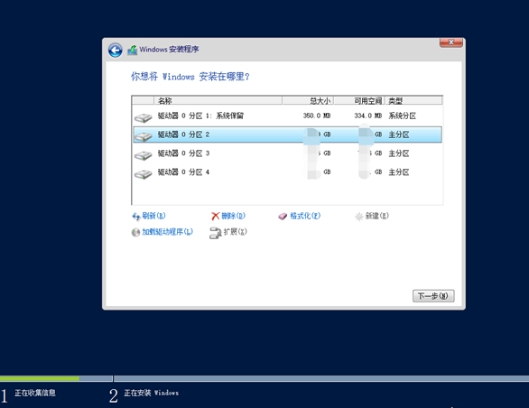Click the drive icon for 分区 1 系统保留
Viewport: 529px width, 408px height.
(144, 117)
